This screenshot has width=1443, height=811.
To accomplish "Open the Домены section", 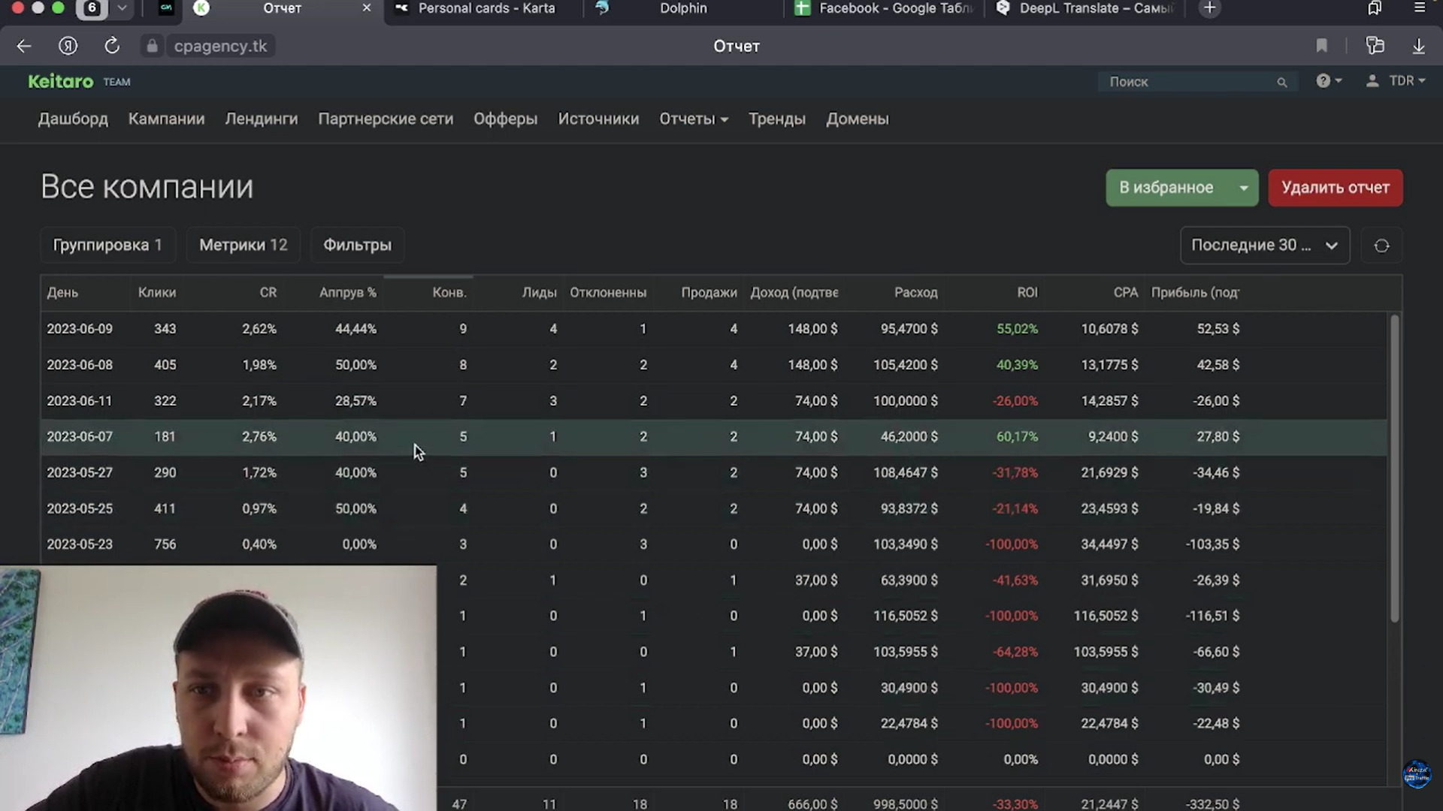I will (x=858, y=119).
